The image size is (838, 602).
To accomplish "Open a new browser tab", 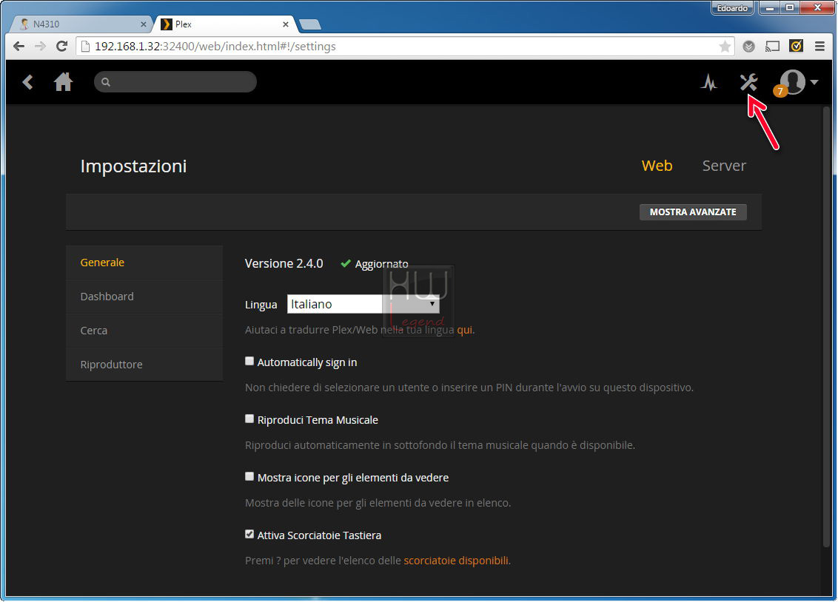I will coord(310,24).
